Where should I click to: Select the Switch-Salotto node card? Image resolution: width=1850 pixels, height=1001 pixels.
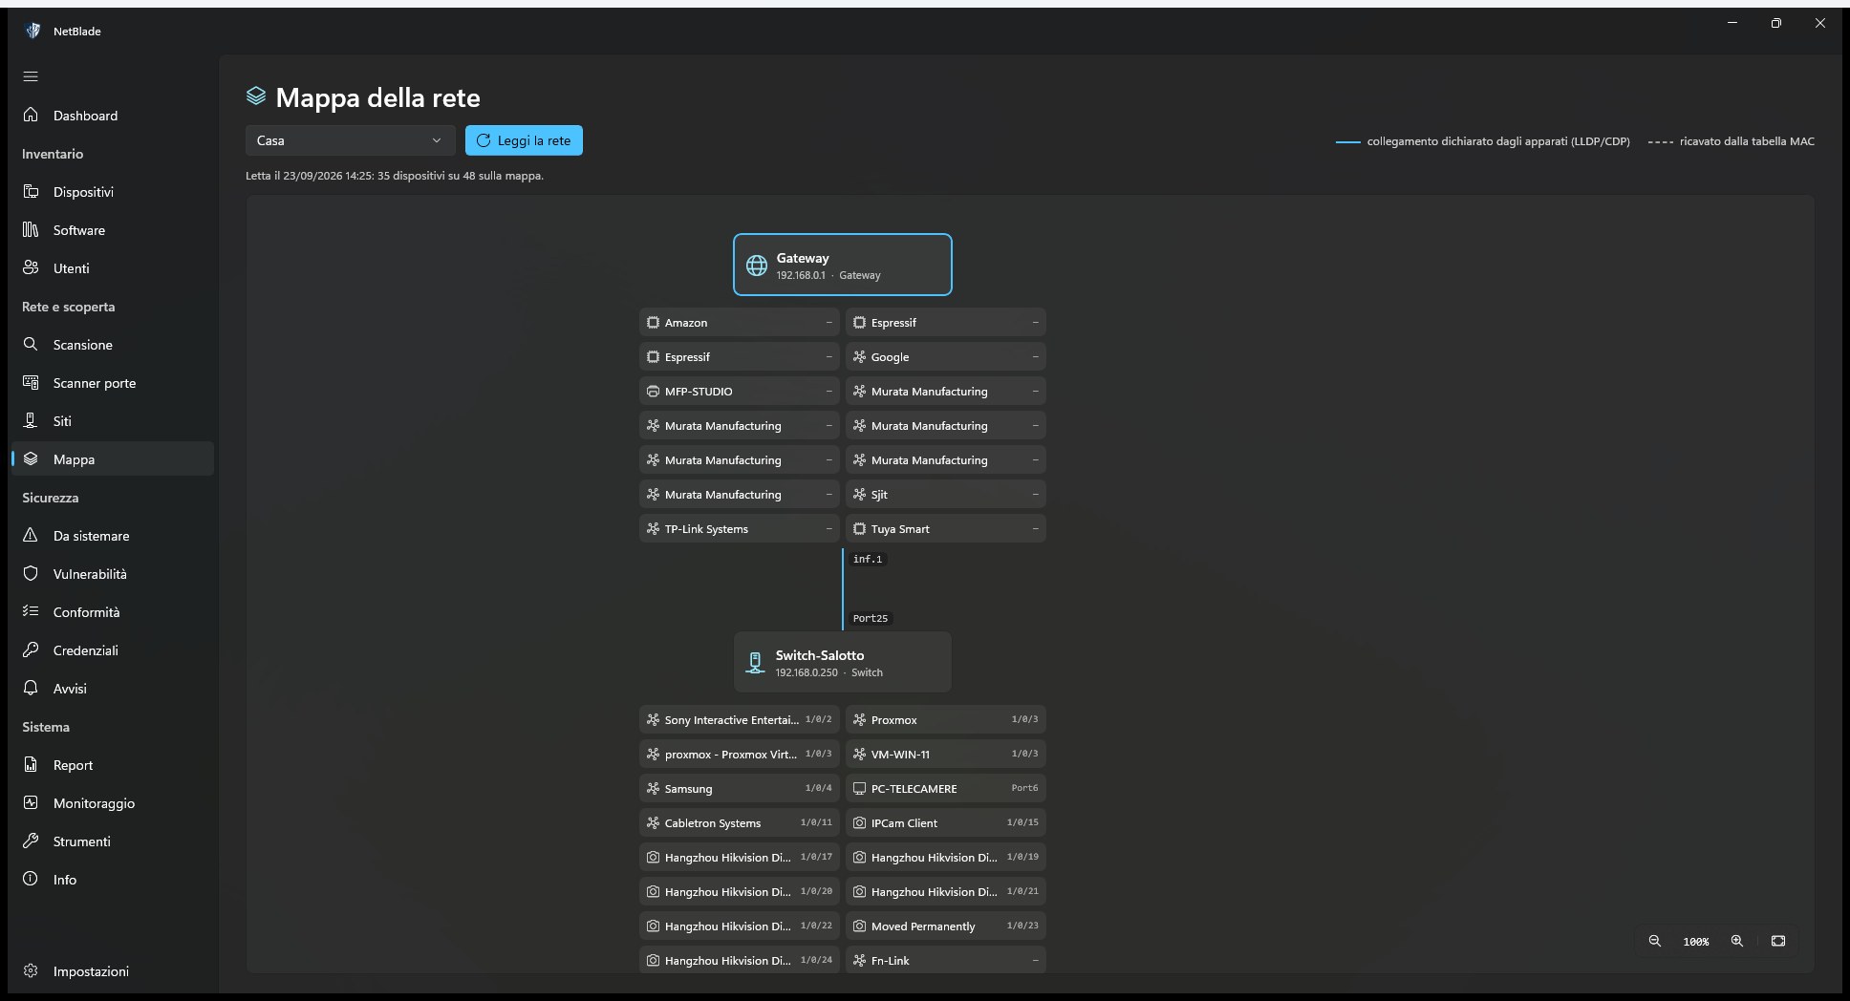pyautogui.click(x=843, y=662)
